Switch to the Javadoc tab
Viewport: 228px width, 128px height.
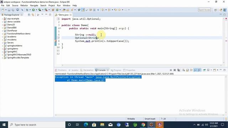click(74, 70)
